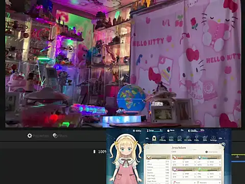
Task: Click the red stat category icon
Action: click(x=175, y=157)
